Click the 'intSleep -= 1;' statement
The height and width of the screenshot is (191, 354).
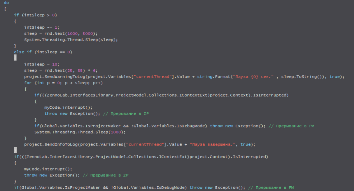42,27
